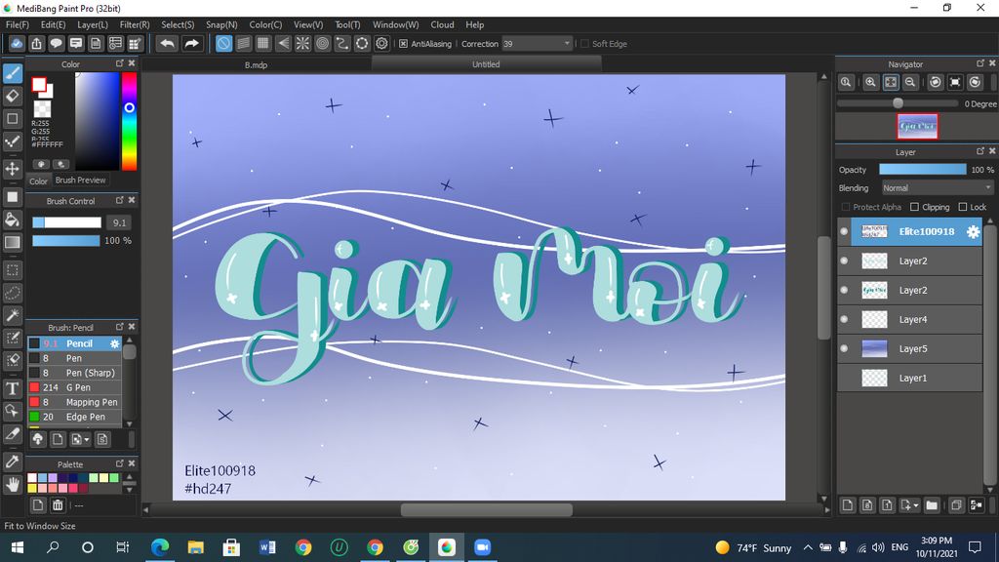Show the Layer1 layer
999x562 pixels.
point(844,378)
